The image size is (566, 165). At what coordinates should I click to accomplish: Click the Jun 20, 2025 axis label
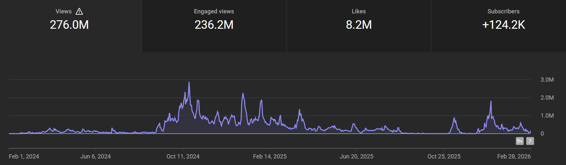356,157
